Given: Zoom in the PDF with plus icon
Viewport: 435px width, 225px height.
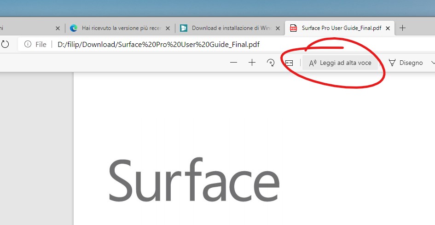Looking at the screenshot, I should [252, 63].
